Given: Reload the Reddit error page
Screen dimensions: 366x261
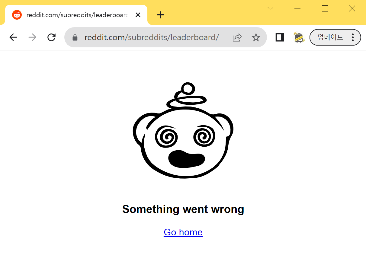Looking at the screenshot, I should 52,37.
